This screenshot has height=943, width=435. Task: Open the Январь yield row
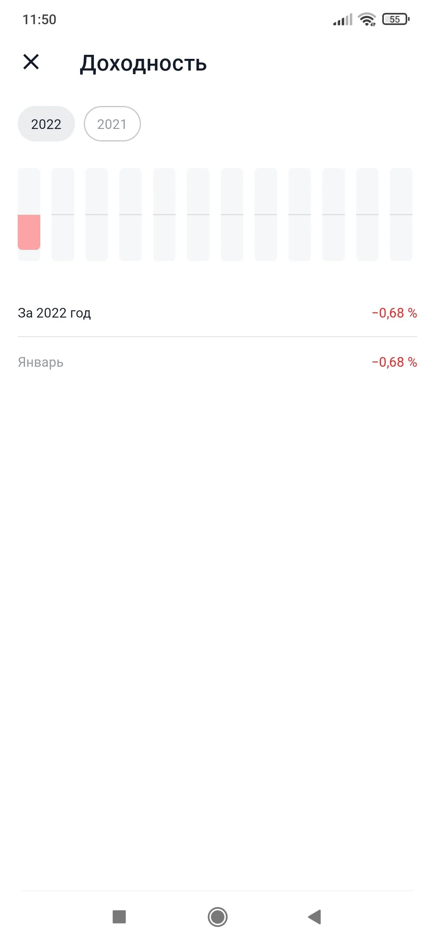[217, 362]
